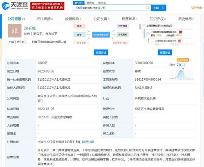Viewport: 204px width, 167px height.
Task: Click the 历史法定代表人 node in the diagram
Action: click(x=120, y=43)
